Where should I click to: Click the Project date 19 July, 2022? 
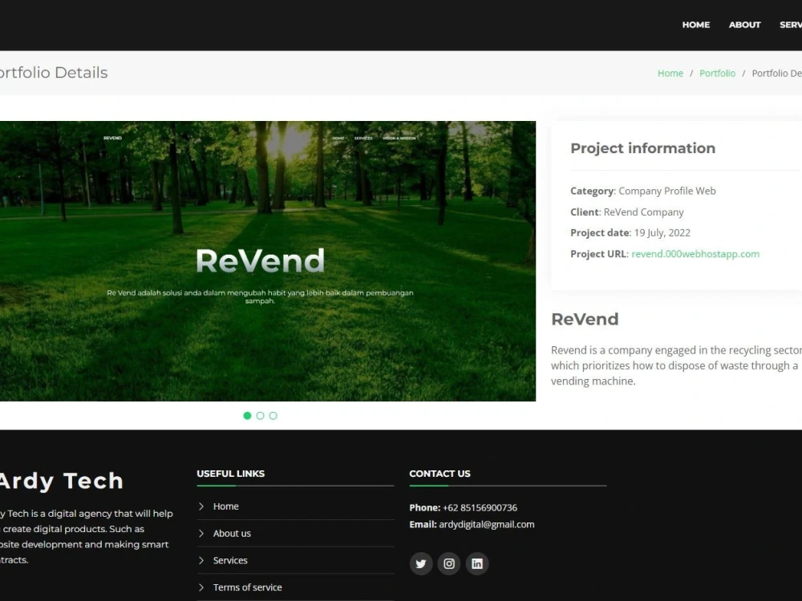pos(630,233)
